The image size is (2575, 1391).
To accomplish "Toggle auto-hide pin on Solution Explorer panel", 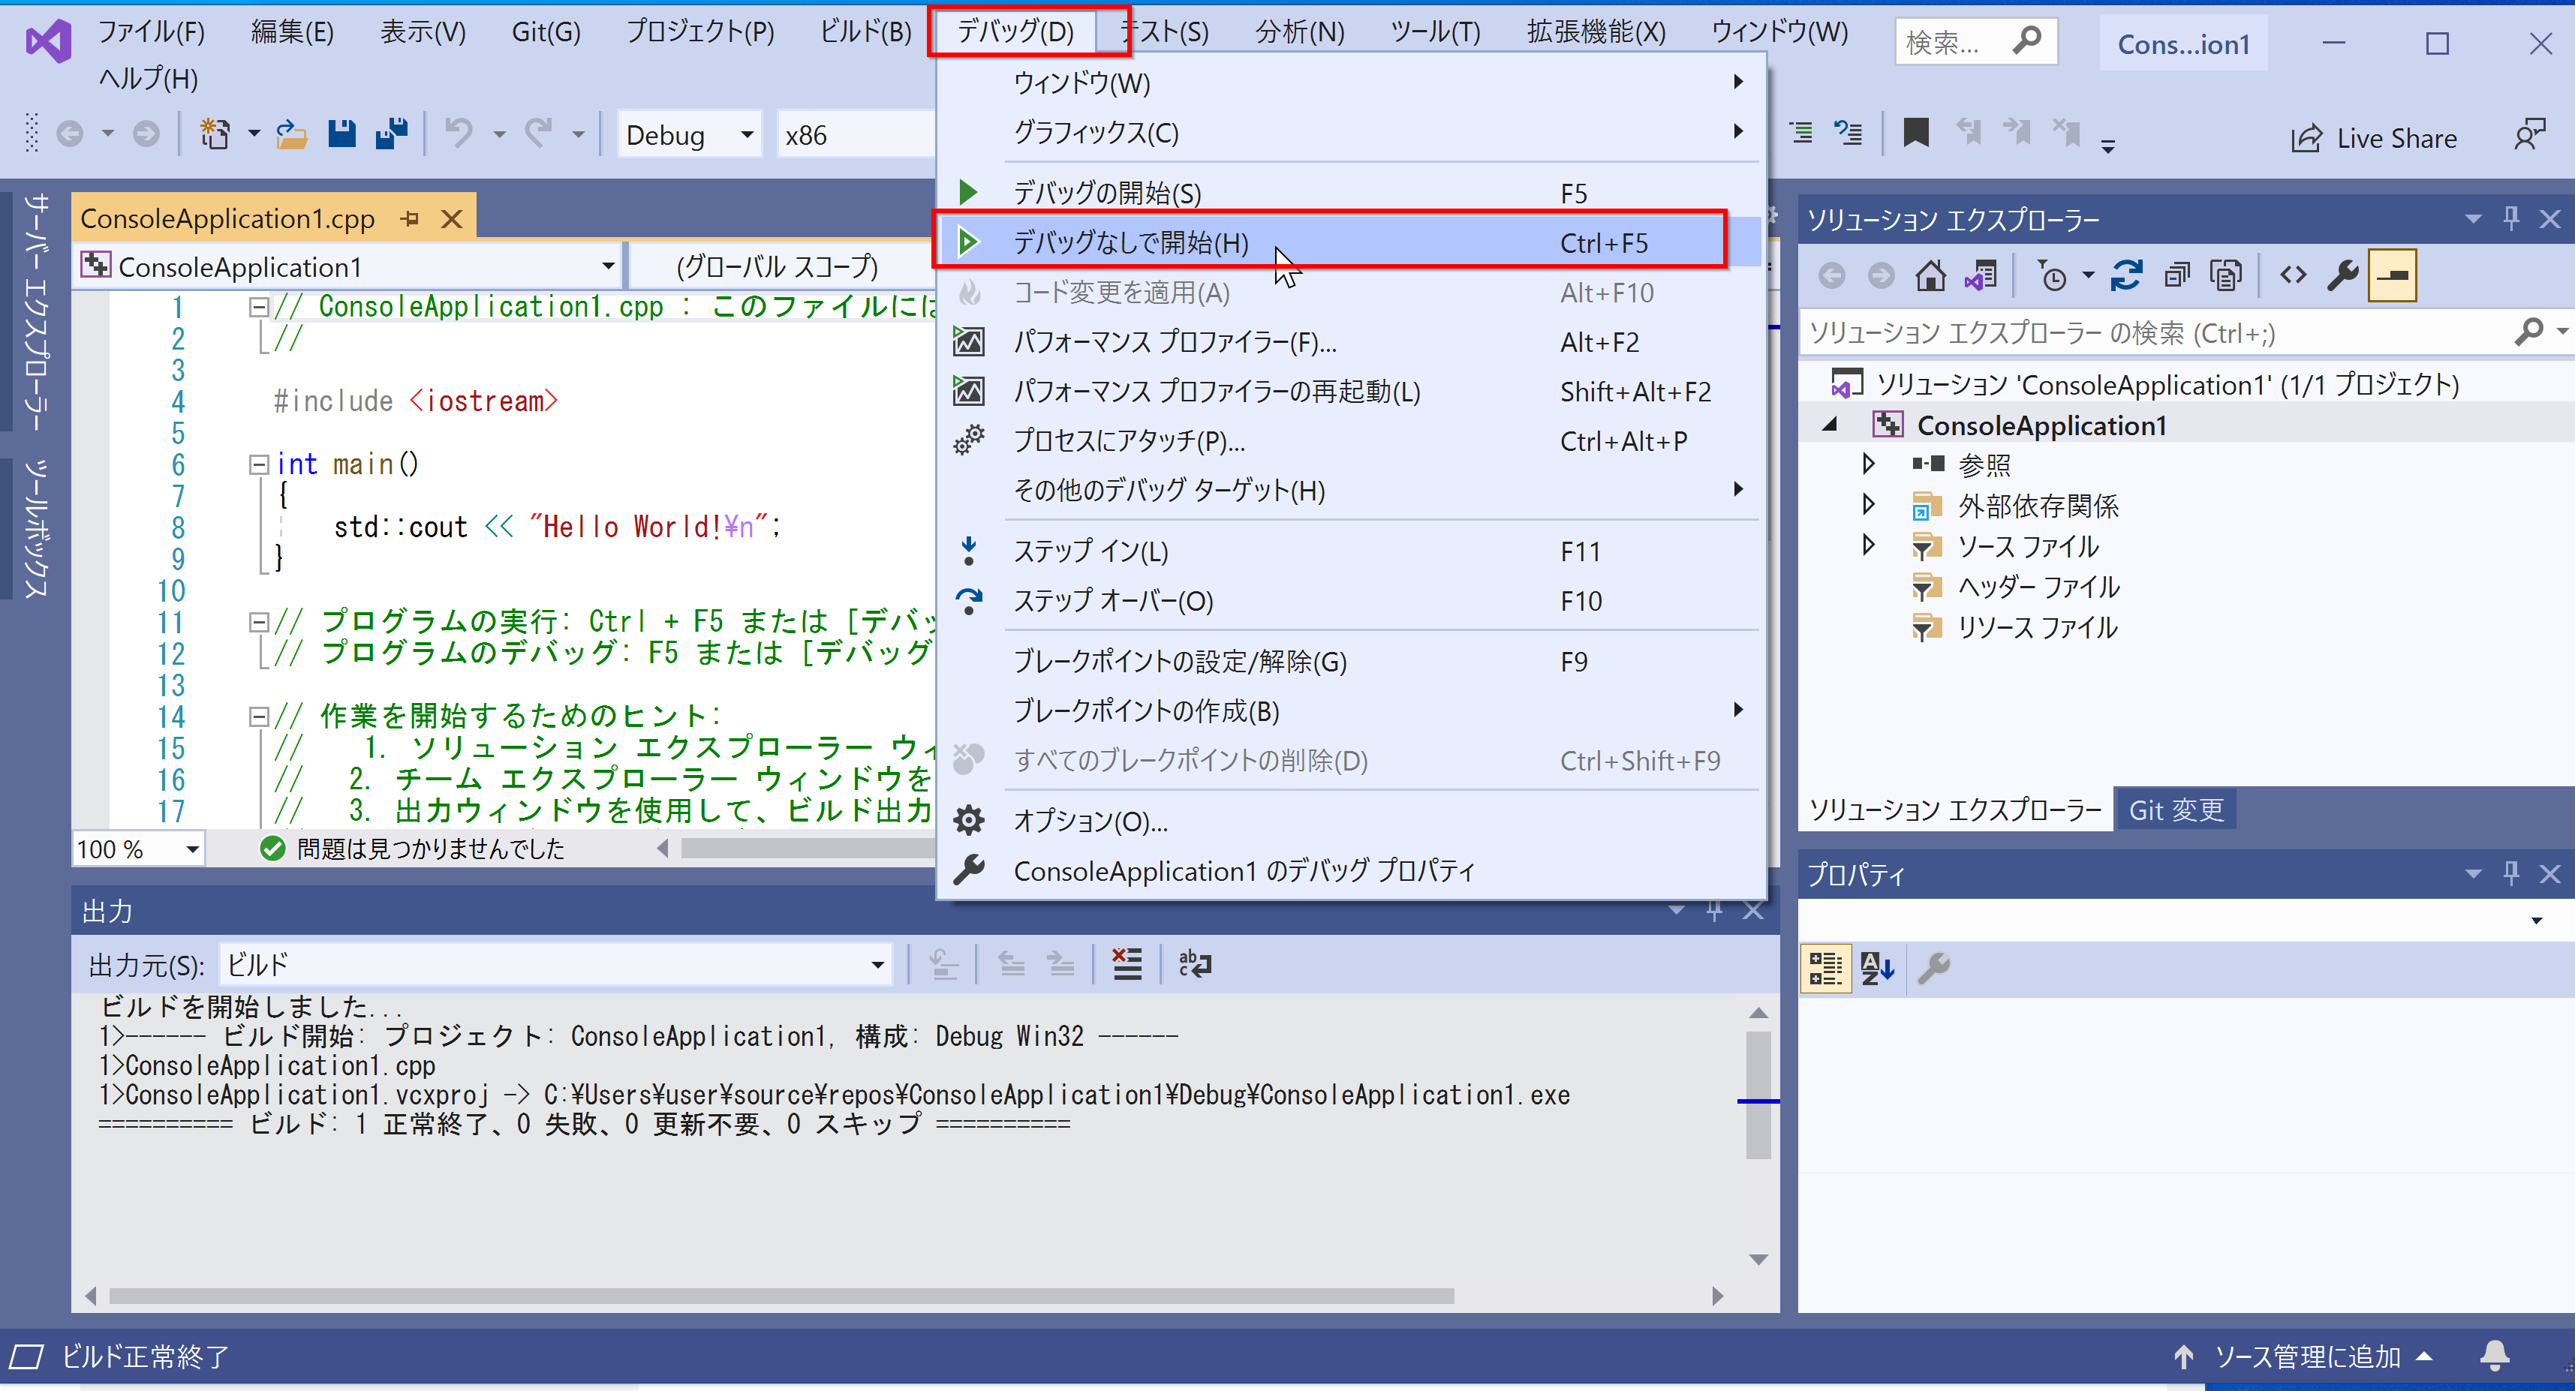I will pyautogui.click(x=2511, y=218).
